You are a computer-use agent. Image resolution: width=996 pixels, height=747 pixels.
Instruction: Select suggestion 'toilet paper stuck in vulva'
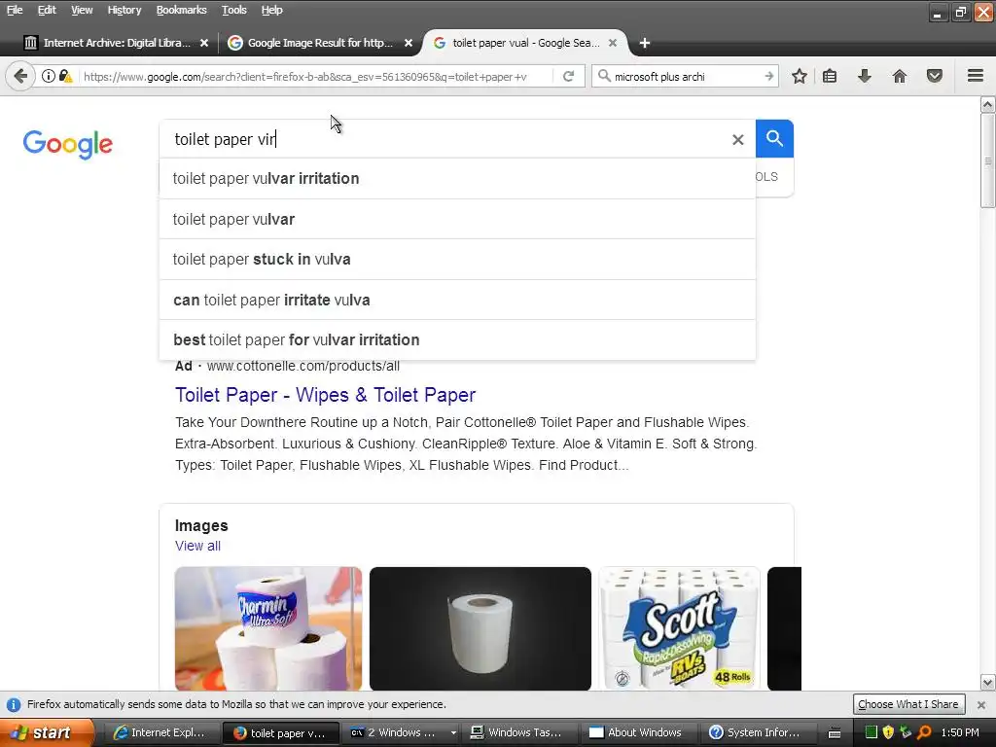point(457,259)
